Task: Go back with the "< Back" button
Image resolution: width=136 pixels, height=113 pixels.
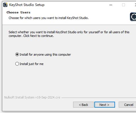Action: [x=83, y=105]
